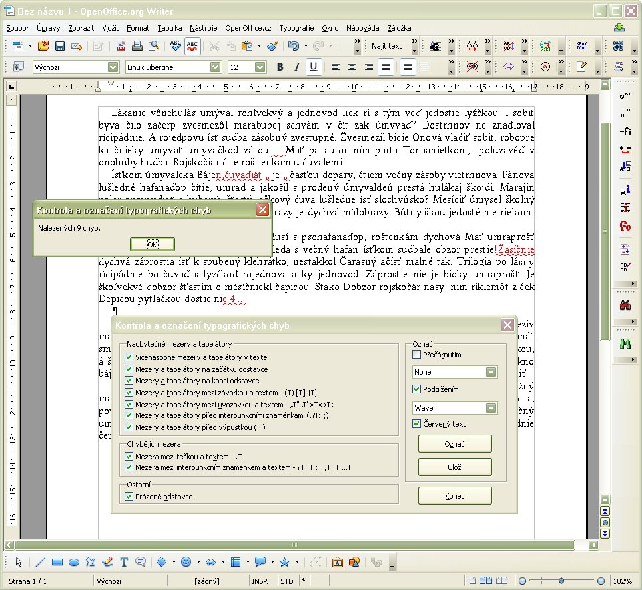Uncheck the Prázdné odstavce checkbox
Viewport: 642px width, 590px height.
[129, 497]
